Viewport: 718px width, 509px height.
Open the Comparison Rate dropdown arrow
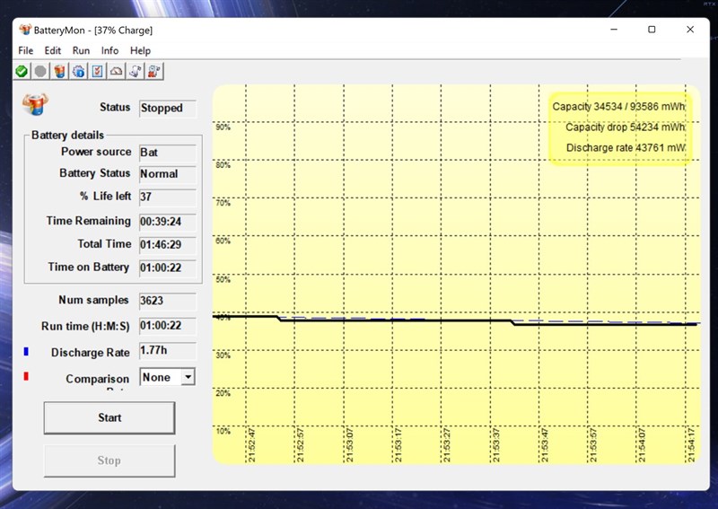tap(188, 377)
